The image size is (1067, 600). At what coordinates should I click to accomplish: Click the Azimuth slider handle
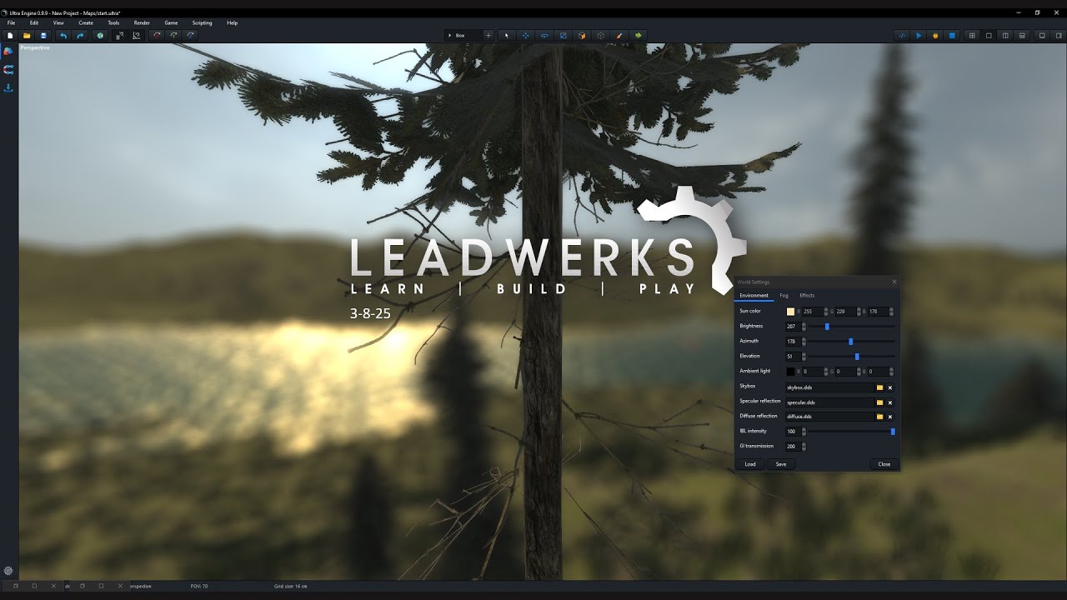(x=851, y=342)
